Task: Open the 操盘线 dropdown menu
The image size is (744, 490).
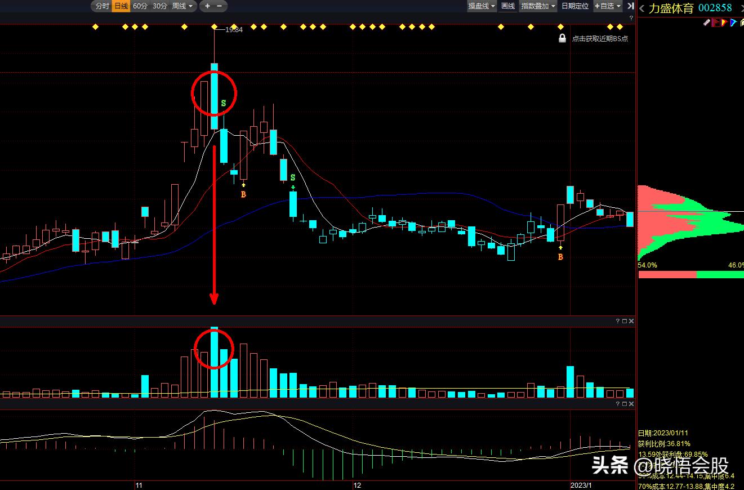Action: tap(482, 6)
